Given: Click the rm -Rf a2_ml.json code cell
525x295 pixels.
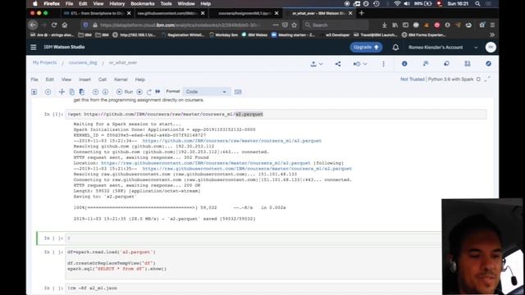Looking at the screenshot, I should tap(253, 288).
